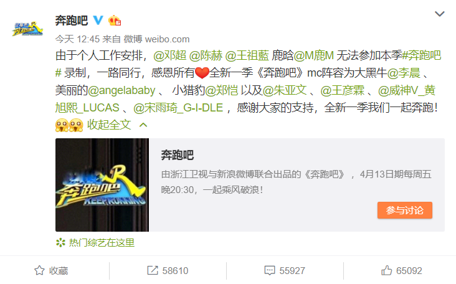Click the @李晨 mention
Screen dimensions: 456x284
point(404,73)
